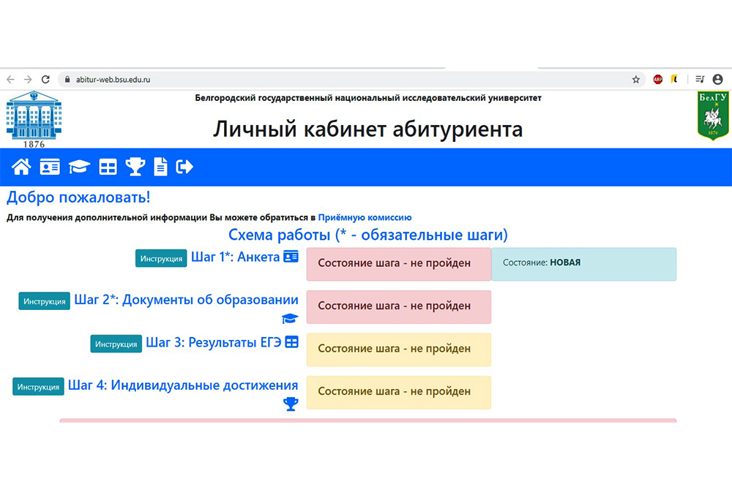Open the document file icon in navbar
Image resolution: width=732 pixels, height=495 pixels.
(x=160, y=167)
